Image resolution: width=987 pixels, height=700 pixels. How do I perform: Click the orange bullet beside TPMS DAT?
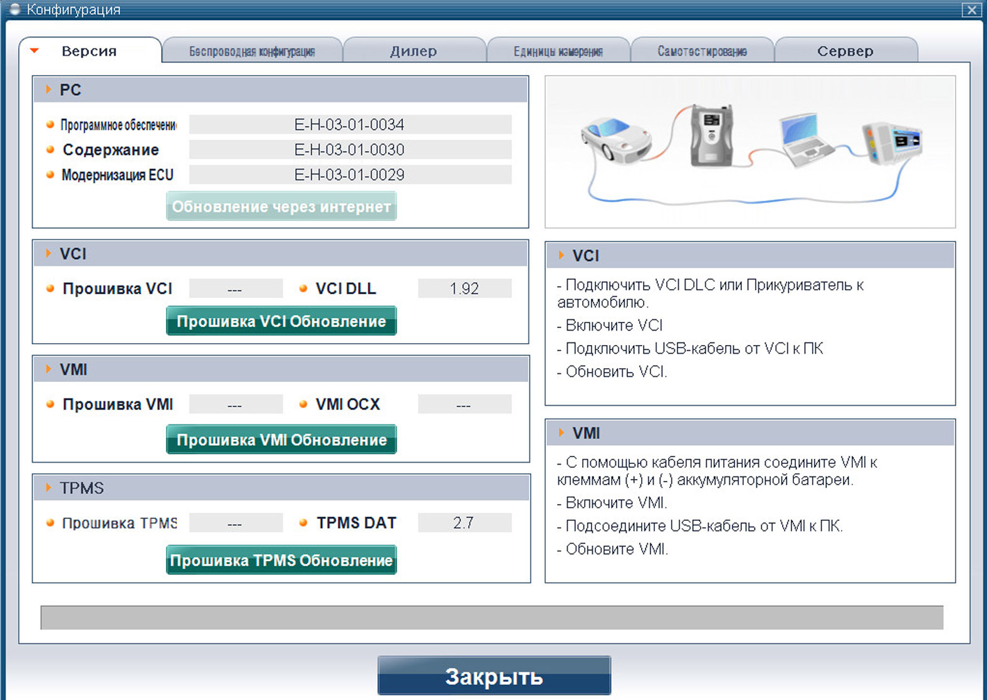coord(303,523)
